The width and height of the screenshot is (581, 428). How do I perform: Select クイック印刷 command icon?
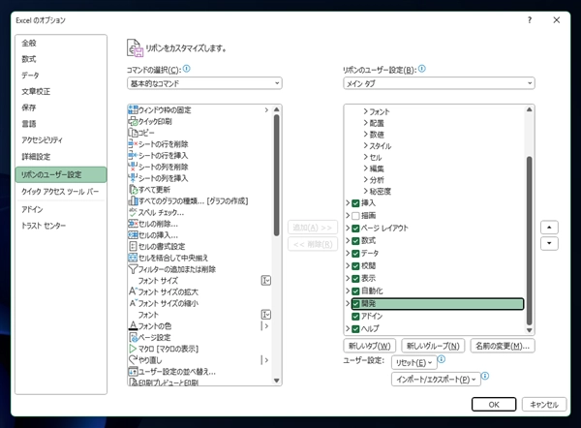click(133, 121)
